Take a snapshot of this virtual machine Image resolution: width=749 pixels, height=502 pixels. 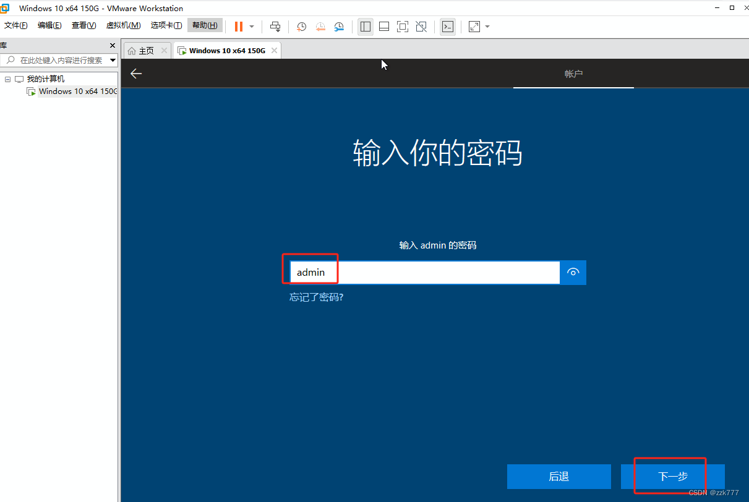302,27
